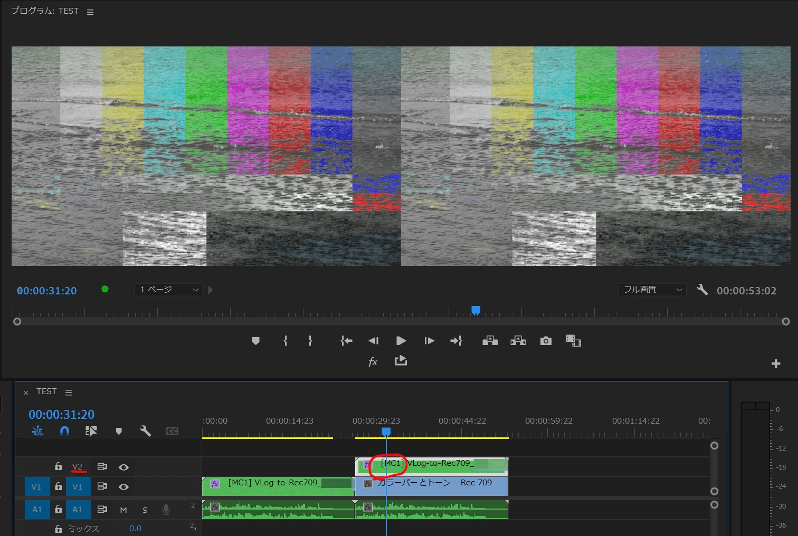Open the 1 ページ page dropdown
The image size is (798, 536).
(169, 290)
